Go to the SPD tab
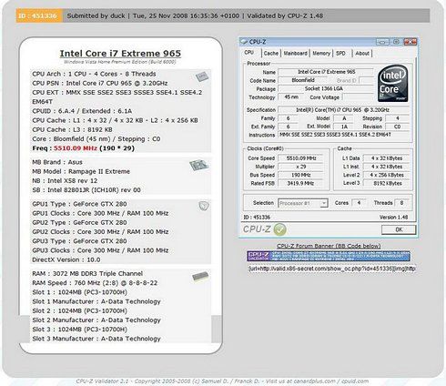Screen dimensions: 446x386 (x=340, y=54)
